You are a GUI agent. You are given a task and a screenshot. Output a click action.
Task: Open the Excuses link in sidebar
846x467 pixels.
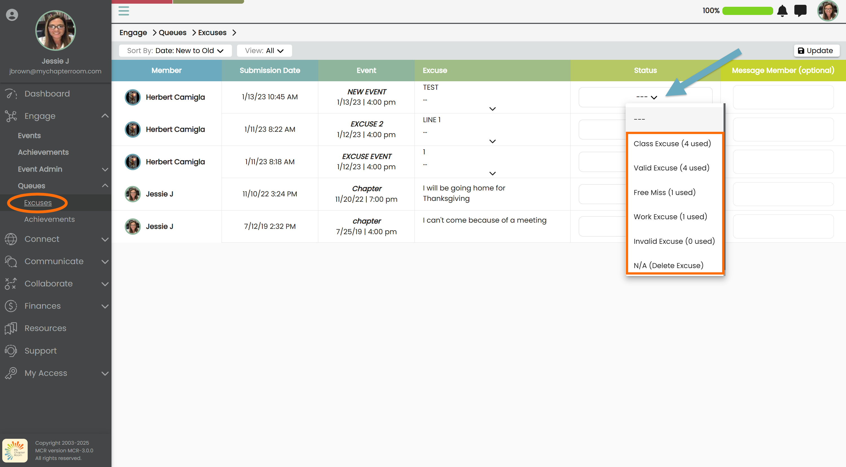point(38,203)
